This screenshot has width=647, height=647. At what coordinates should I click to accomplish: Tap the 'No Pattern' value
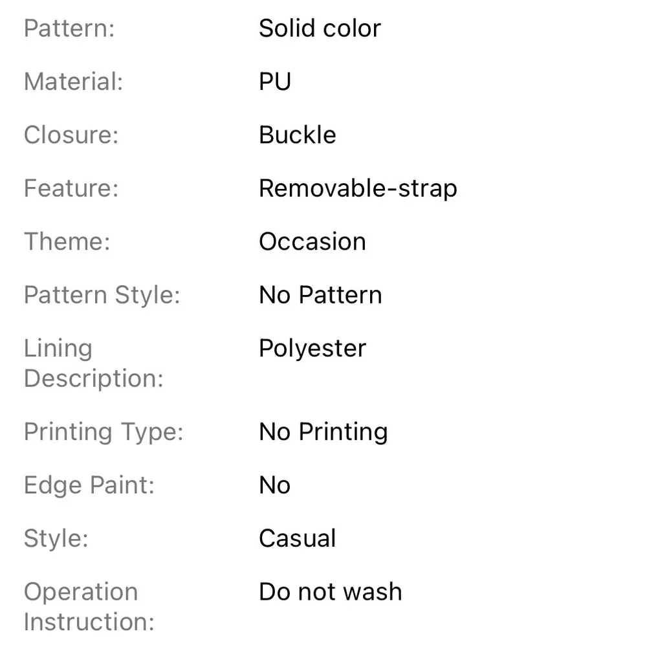(320, 295)
